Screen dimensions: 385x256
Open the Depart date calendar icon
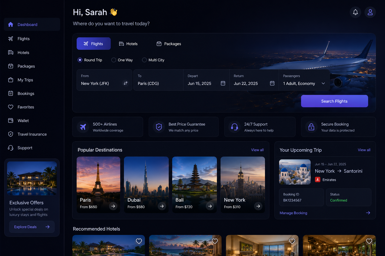223,83
